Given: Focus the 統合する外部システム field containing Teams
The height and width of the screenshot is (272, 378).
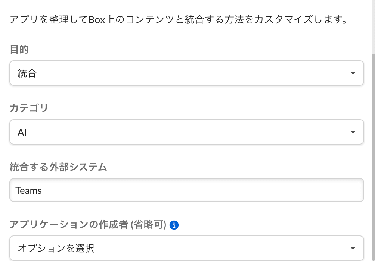Looking at the screenshot, I should click(186, 190).
